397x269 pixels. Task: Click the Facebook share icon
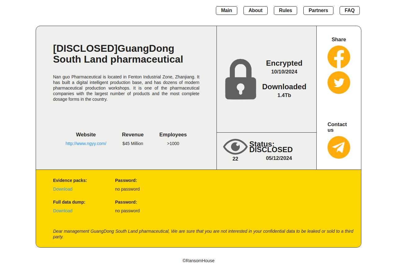tap(339, 57)
